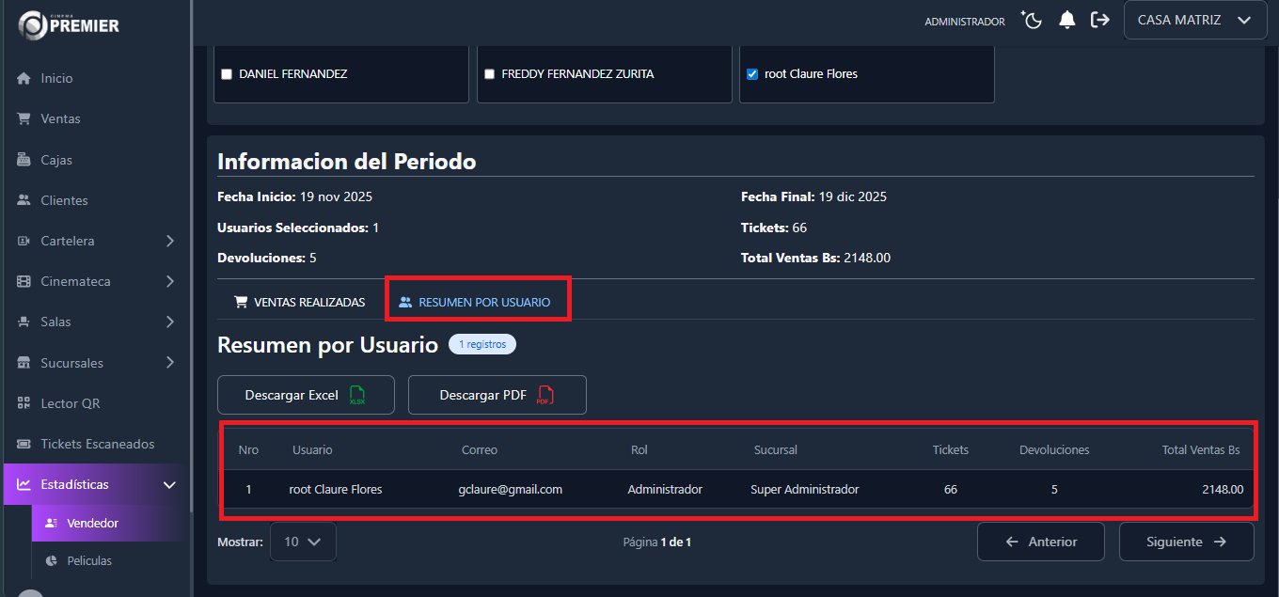This screenshot has width=1279, height=597.
Task: Expand the Cartelera sidebar submenu
Action: click(169, 241)
